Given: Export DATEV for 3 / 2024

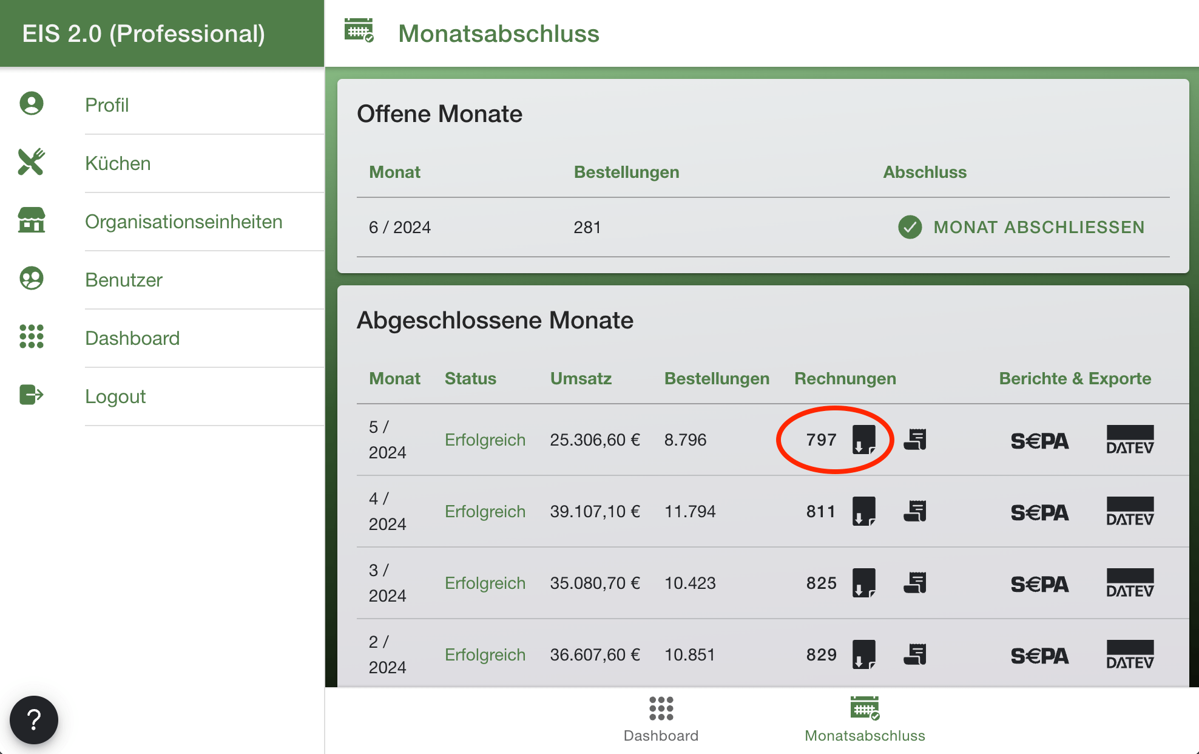Looking at the screenshot, I should click(x=1130, y=583).
